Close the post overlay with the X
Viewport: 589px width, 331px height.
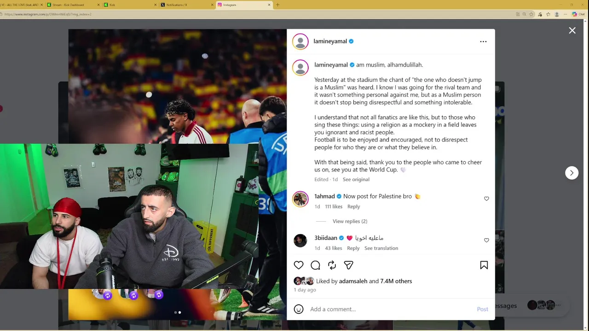[x=572, y=30]
